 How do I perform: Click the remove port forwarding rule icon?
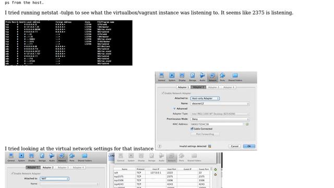pos(216,174)
